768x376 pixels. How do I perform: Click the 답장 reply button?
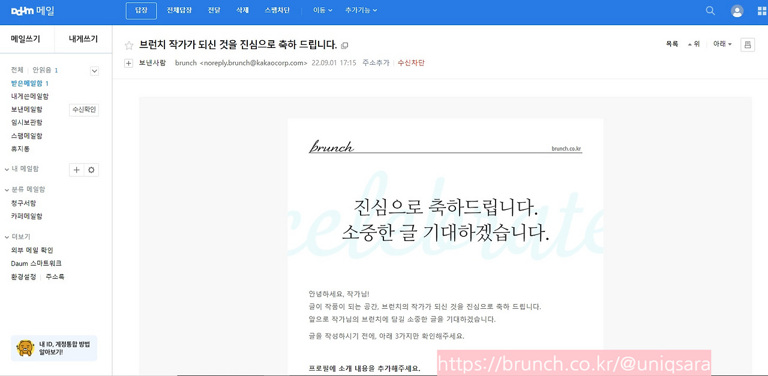pos(140,10)
